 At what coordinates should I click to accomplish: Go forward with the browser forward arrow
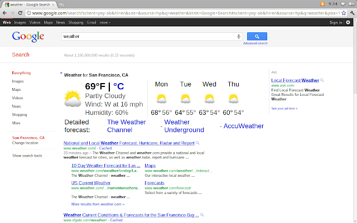click(x=12, y=13)
